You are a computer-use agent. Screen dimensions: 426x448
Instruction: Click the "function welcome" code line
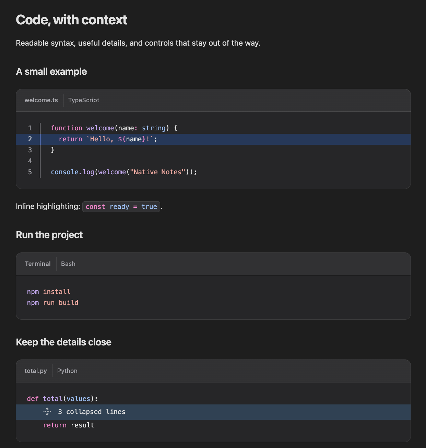[114, 128]
